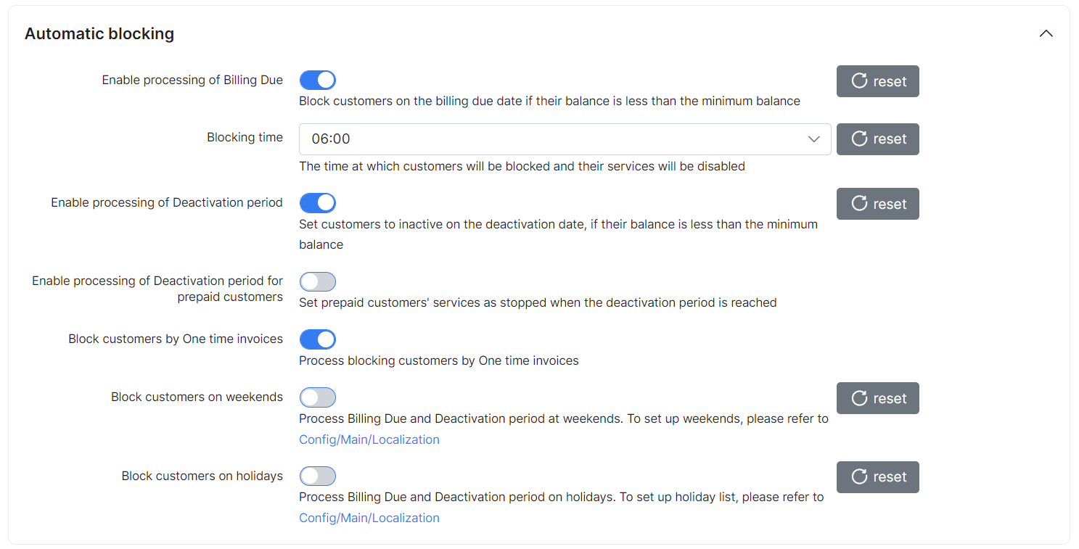Click the reset icon beside Enable processing of Billing Due

pos(877,81)
